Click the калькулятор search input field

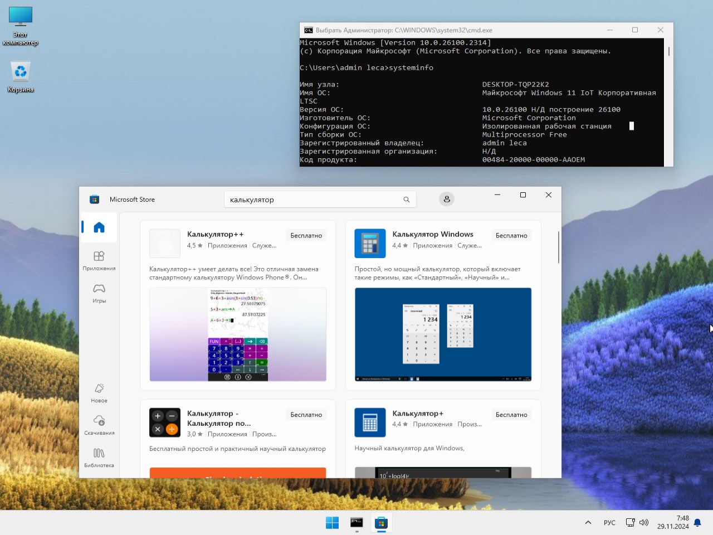point(312,200)
